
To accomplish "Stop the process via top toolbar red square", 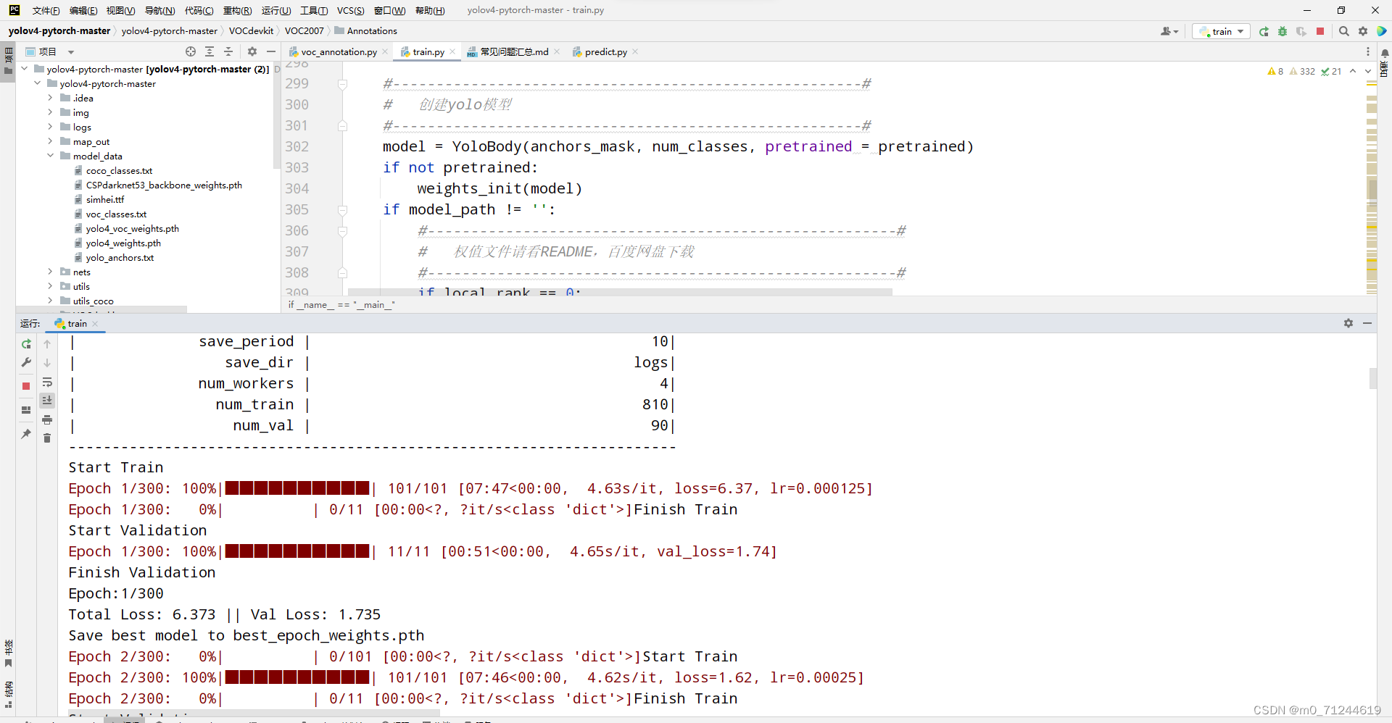I will coord(1320,31).
